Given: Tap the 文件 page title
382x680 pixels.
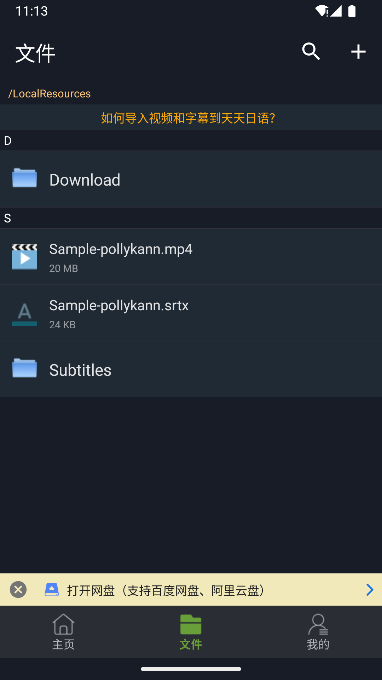Looking at the screenshot, I should [35, 53].
